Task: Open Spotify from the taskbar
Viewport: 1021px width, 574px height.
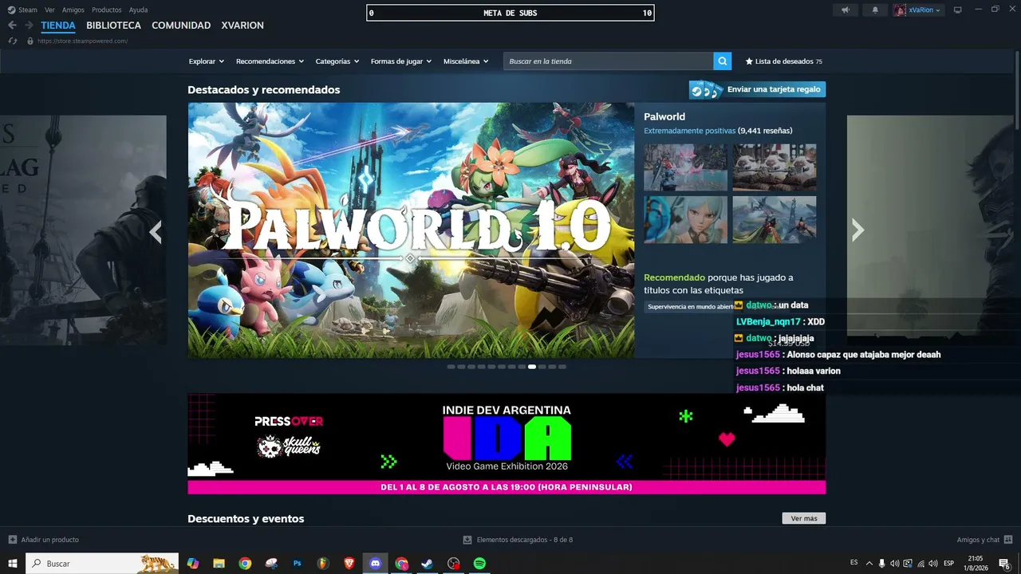Action: click(479, 564)
